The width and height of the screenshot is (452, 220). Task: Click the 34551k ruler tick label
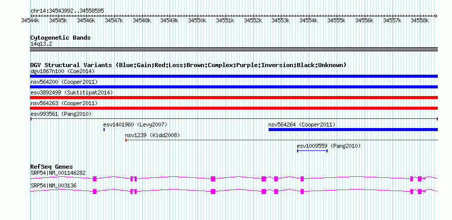pyautogui.click(x=225, y=20)
